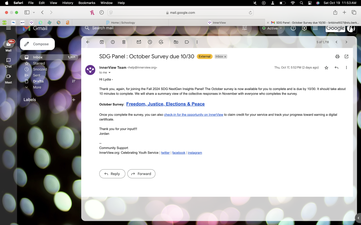Expand the More section in the sidebar
The width and height of the screenshot is (361, 225).
click(37, 87)
